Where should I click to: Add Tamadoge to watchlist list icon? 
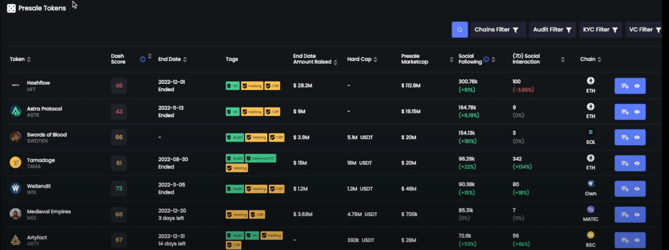click(x=625, y=163)
